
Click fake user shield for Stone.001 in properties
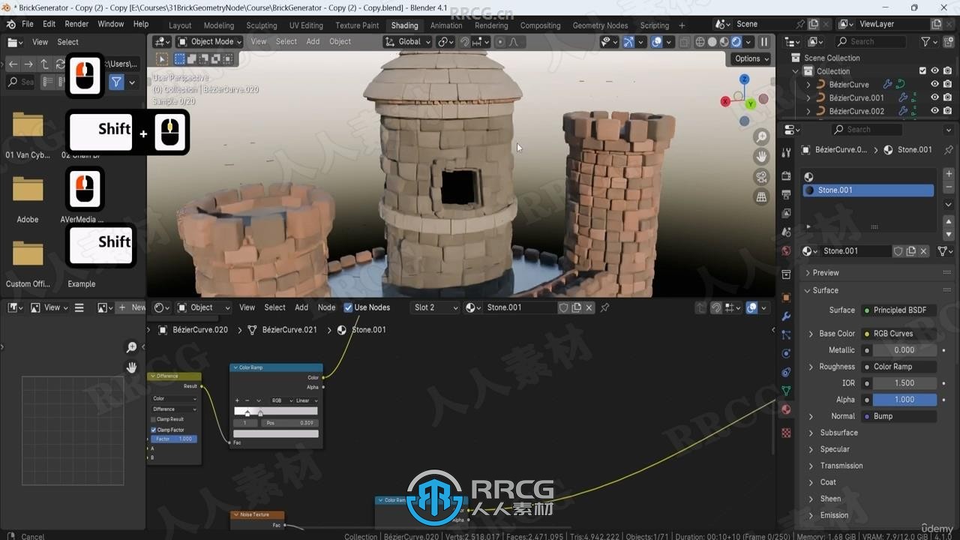(x=898, y=251)
